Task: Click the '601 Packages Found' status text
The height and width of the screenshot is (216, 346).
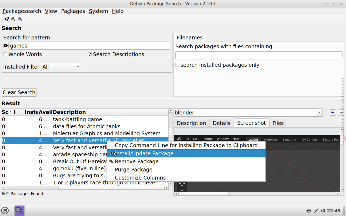Action: coord(22,194)
